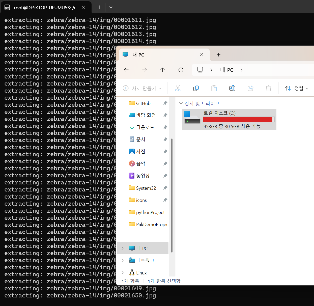Click the Delete trash can icon
Viewport: 314px width, 306px height.
tap(269, 88)
